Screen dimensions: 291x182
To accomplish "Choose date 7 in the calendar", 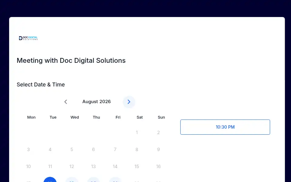I will point(115,150).
